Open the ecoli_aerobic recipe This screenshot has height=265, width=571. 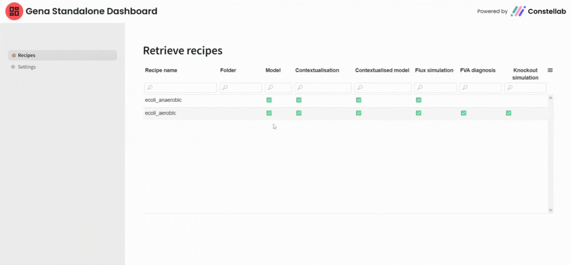160,113
